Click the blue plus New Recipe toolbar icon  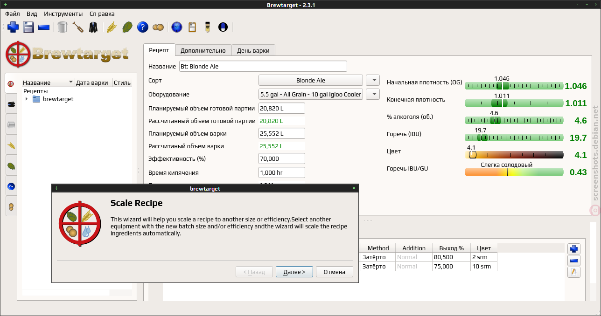pyautogui.click(x=13, y=27)
